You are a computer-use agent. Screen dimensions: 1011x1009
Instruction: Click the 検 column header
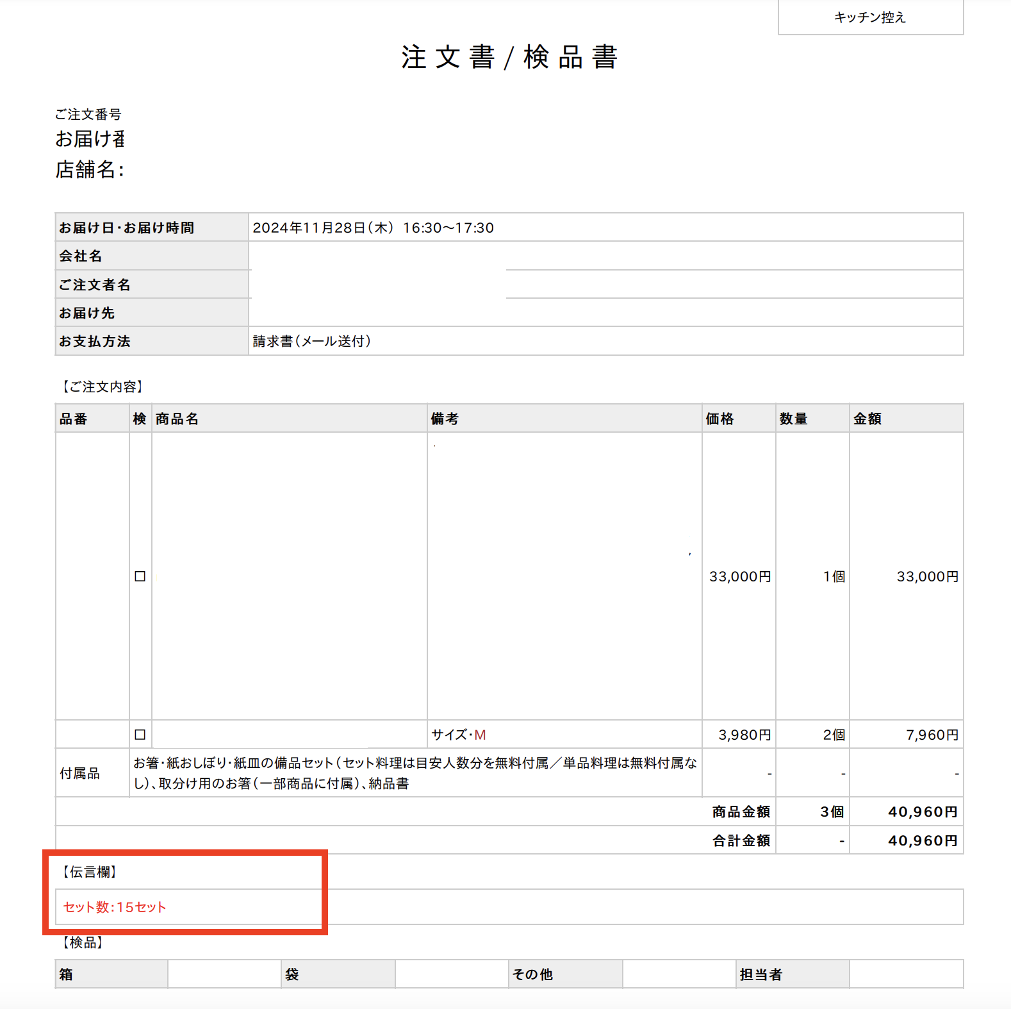pos(140,419)
